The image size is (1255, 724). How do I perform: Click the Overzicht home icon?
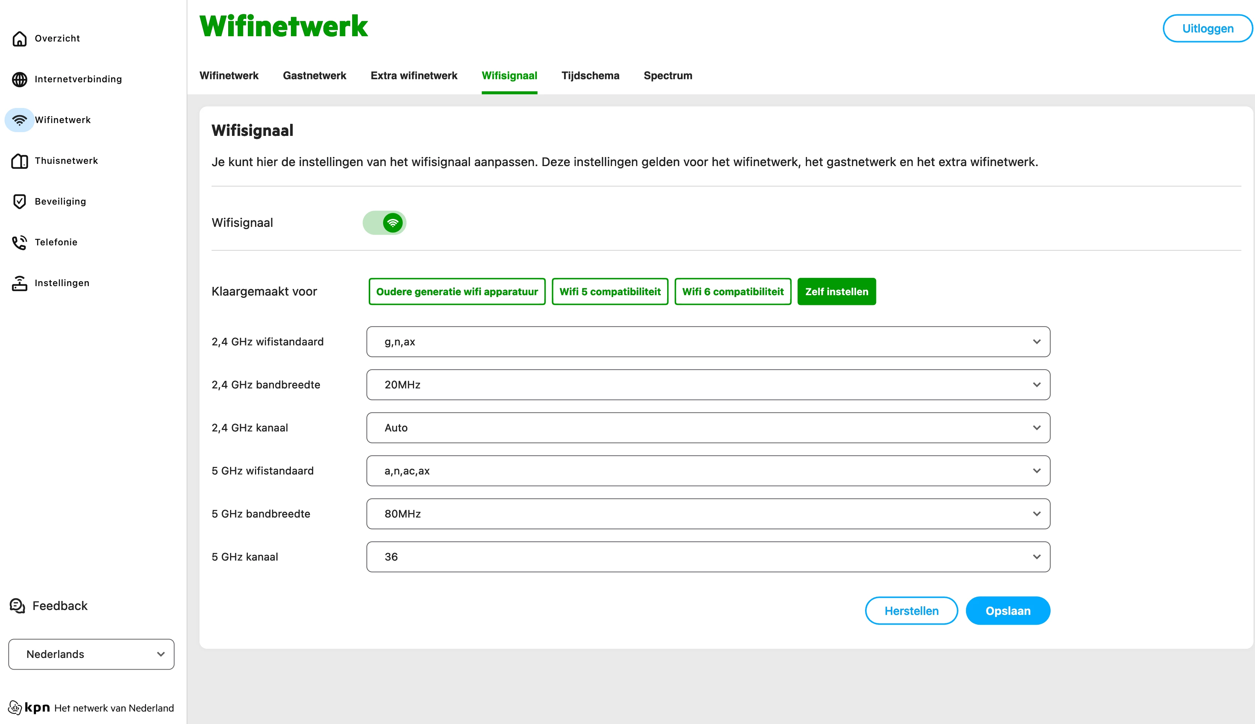tap(19, 38)
